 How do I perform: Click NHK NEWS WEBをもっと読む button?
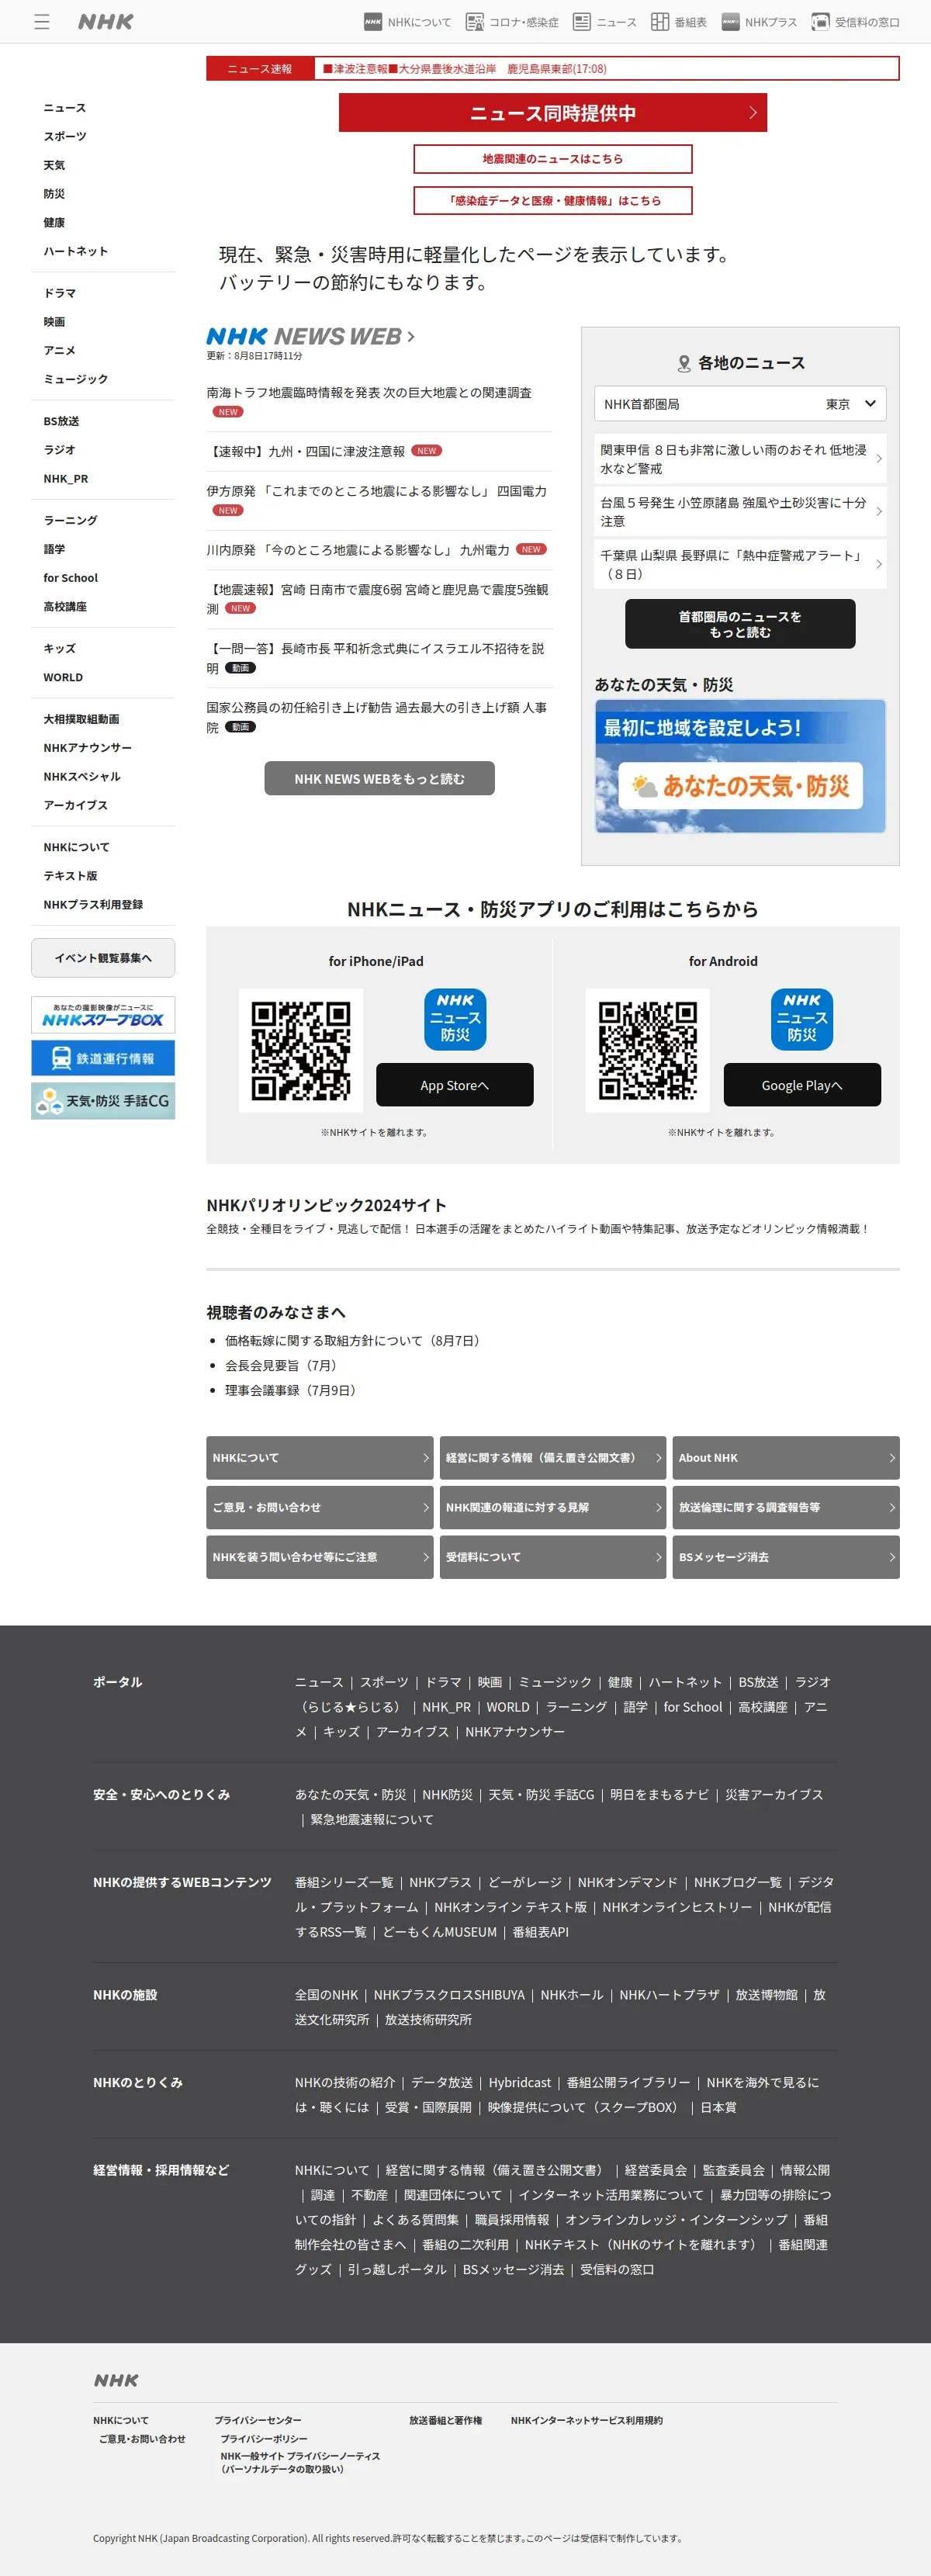pos(379,778)
